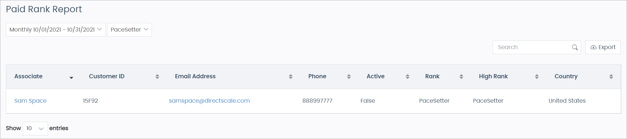Sort the Phone column with its arrows
This screenshot has width=627, height=139.
349,77
